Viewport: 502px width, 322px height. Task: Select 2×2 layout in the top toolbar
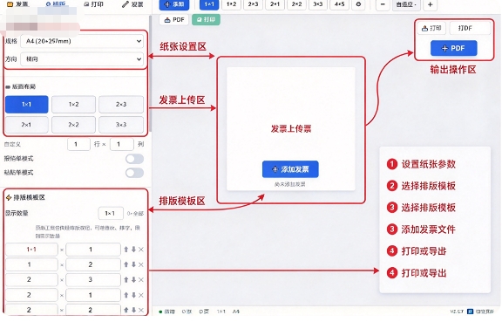(296, 4)
